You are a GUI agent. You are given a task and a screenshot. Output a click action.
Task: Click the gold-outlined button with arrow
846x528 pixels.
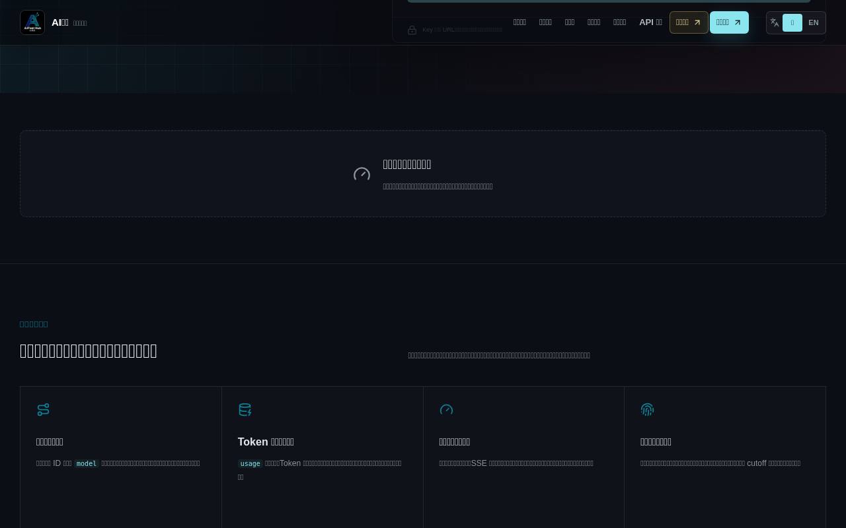(x=689, y=22)
